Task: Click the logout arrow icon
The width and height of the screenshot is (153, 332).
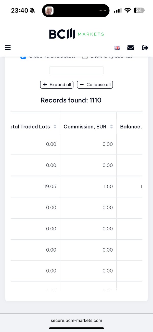Action: (x=145, y=48)
